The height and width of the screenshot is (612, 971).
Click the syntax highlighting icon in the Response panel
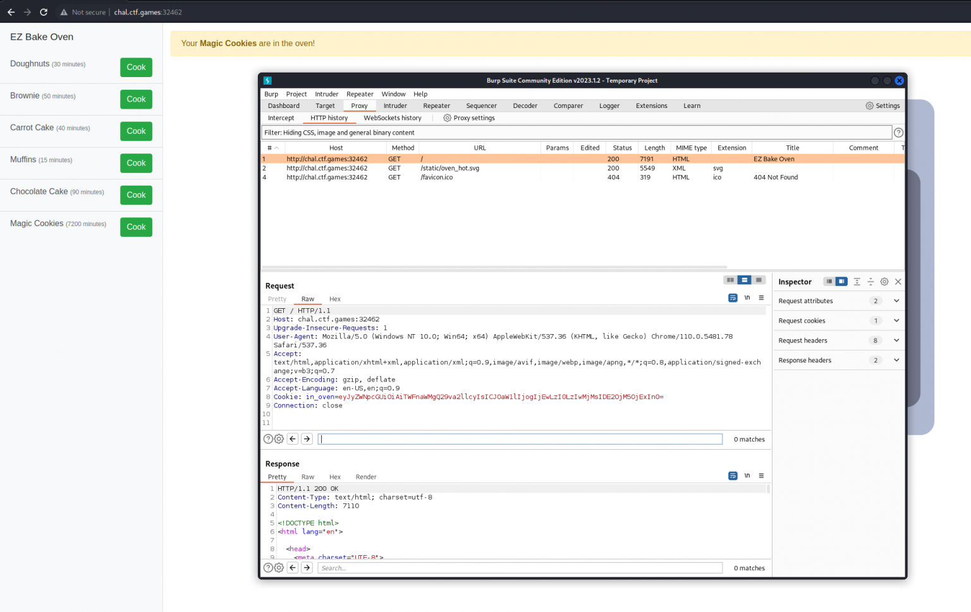[x=733, y=476]
